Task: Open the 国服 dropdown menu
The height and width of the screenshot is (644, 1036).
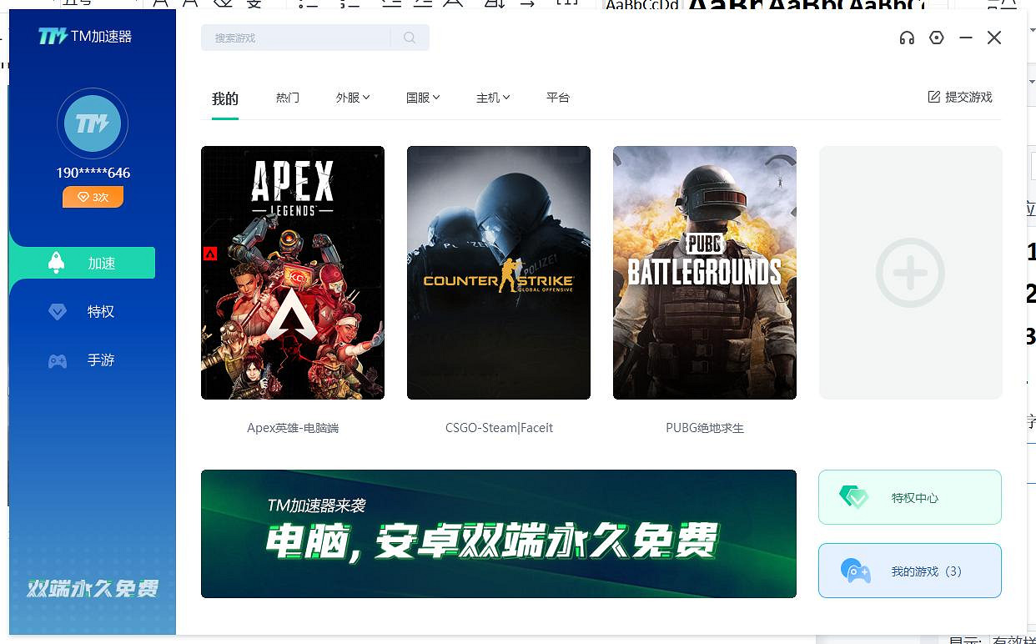Action: click(x=435, y=97)
